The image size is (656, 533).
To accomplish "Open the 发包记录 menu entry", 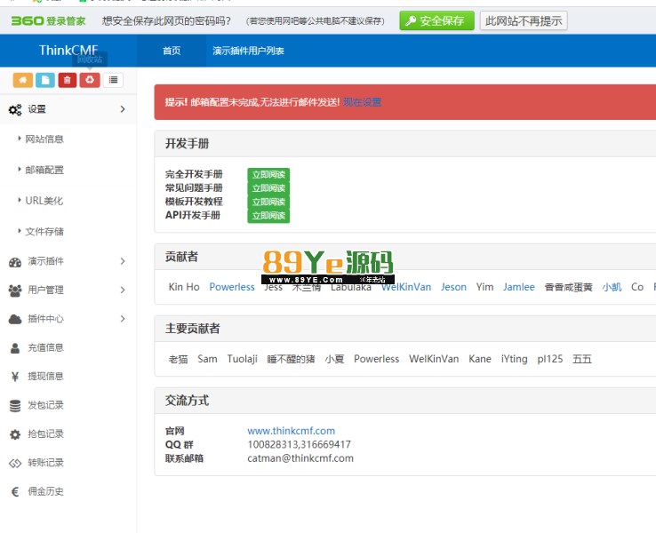I will [45, 405].
